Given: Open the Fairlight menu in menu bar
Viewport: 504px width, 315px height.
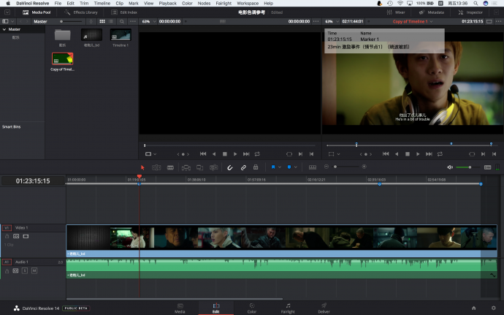Looking at the screenshot, I should pos(224,4).
